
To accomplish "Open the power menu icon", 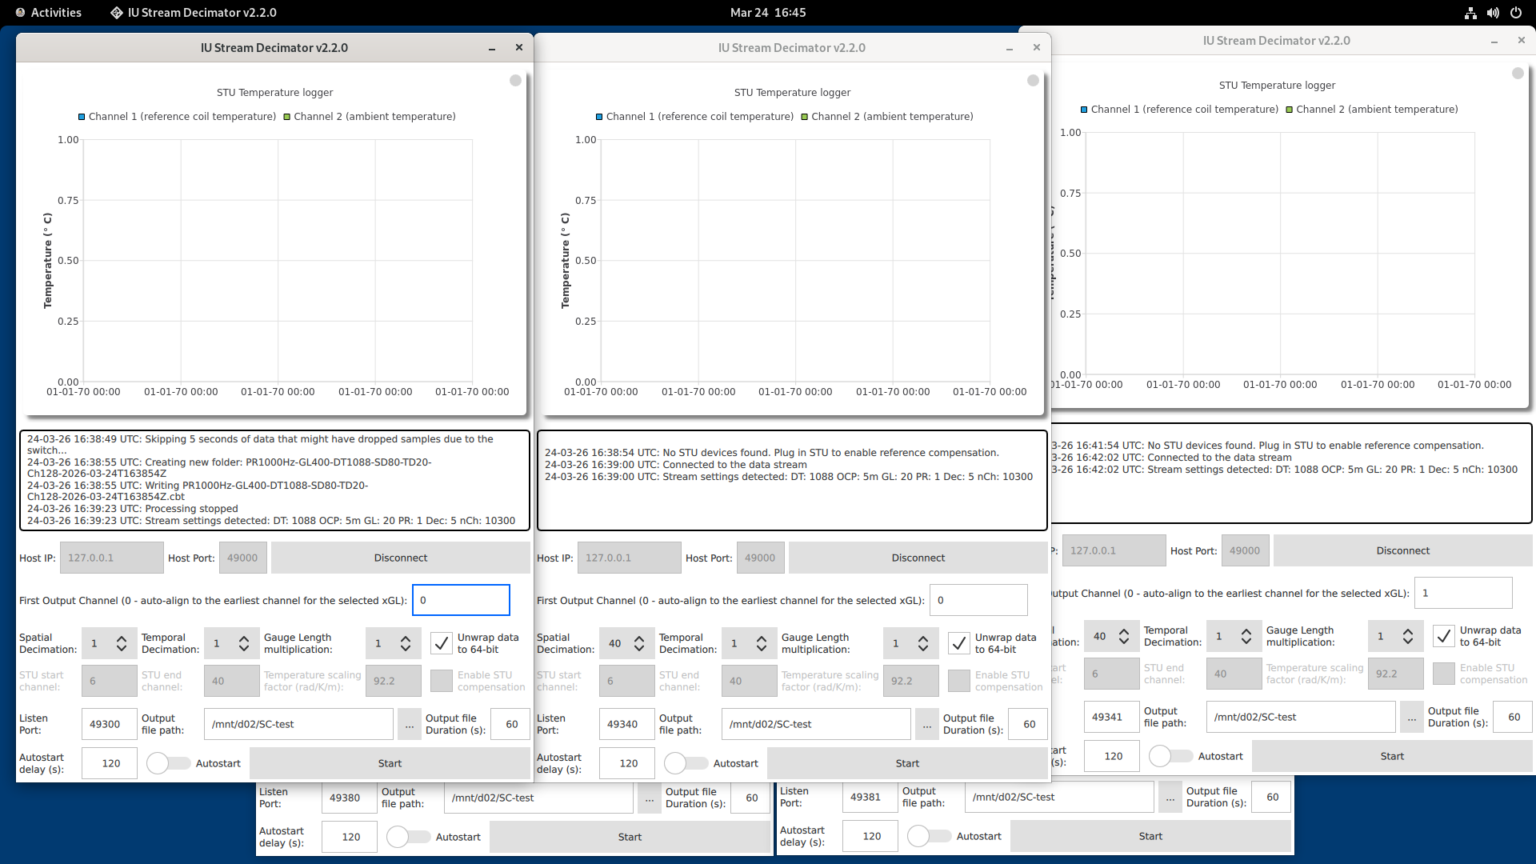I will tap(1515, 13).
